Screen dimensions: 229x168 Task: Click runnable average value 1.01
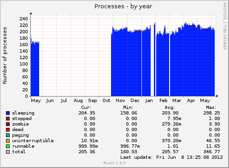173,146
